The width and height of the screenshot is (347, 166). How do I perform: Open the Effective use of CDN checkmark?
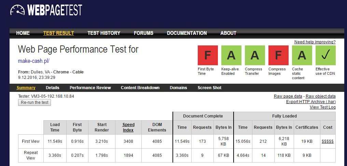tap(325, 55)
